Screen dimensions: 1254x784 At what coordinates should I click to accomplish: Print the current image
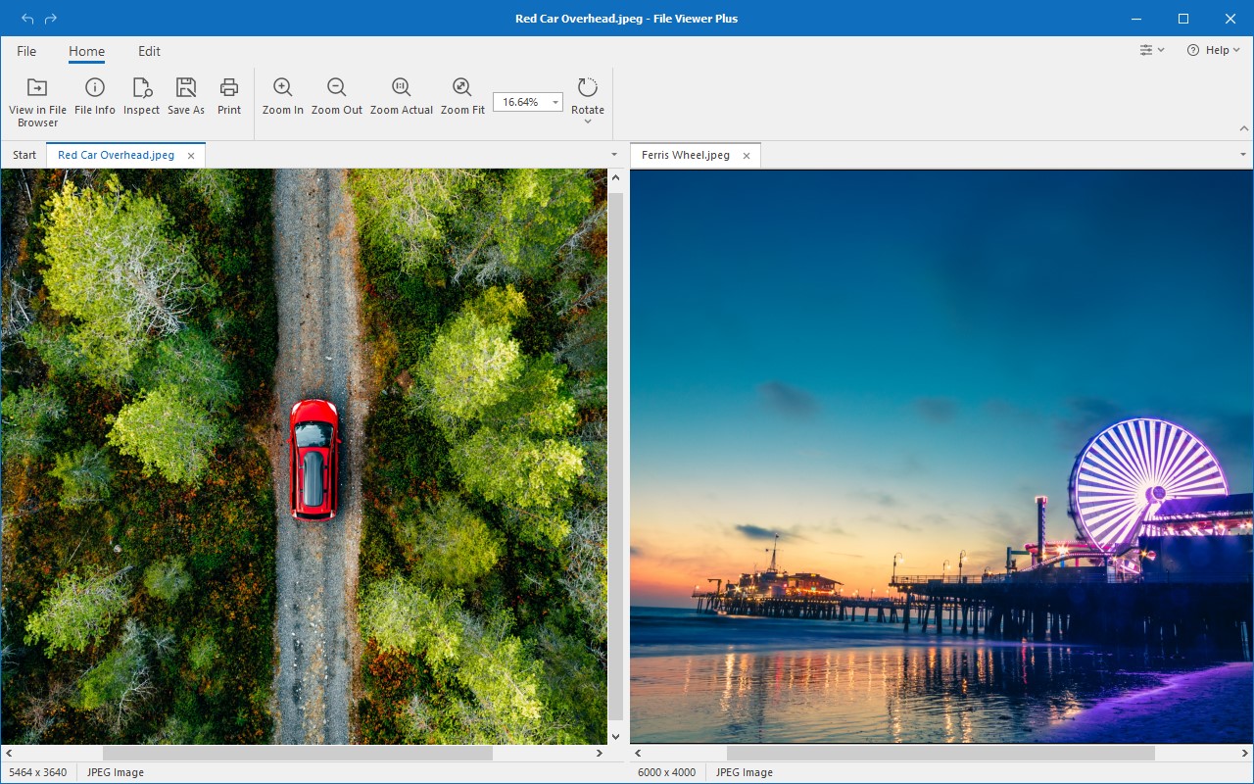click(229, 87)
